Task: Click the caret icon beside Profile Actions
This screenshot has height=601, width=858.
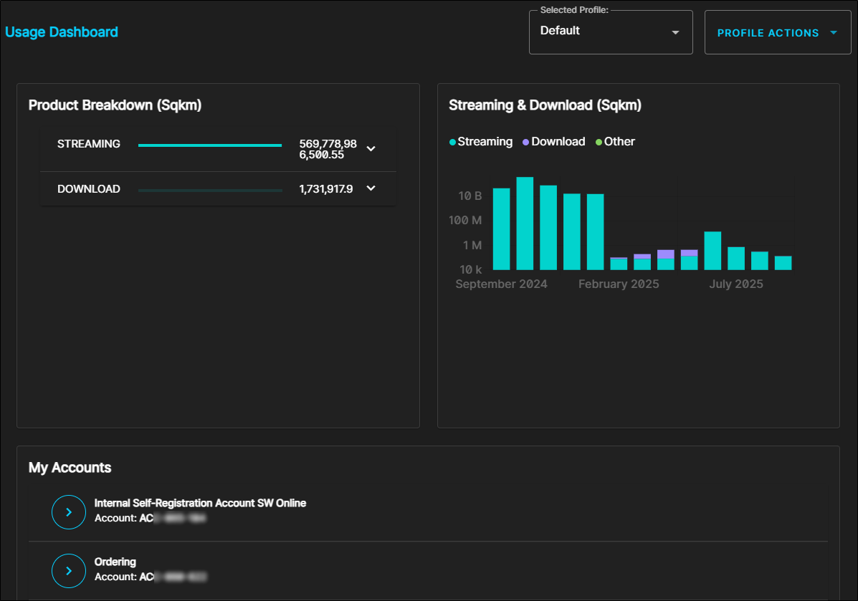Action: coord(833,33)
